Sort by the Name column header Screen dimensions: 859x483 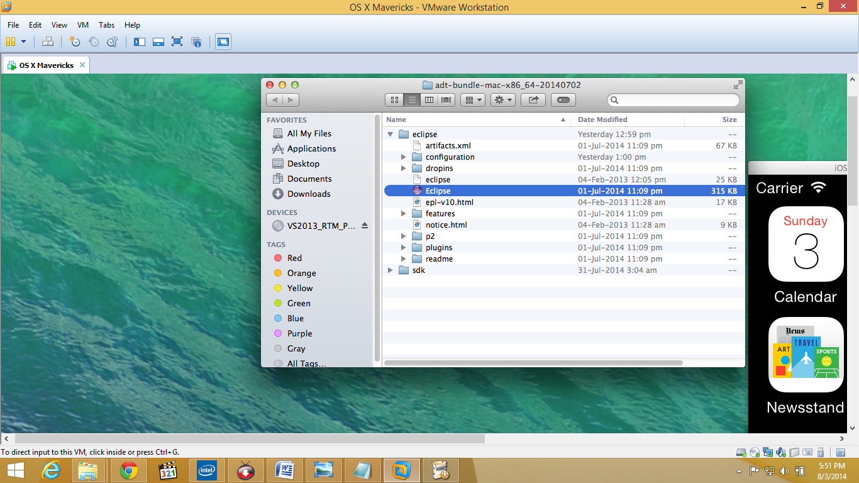477,119
